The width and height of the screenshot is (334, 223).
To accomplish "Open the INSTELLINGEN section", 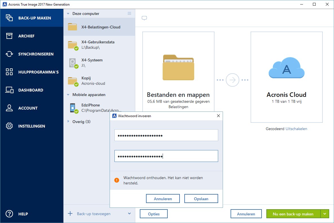I will click(x=32, y=126).
